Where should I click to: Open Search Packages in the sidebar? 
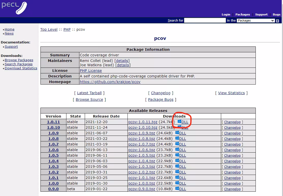[19, 64]
